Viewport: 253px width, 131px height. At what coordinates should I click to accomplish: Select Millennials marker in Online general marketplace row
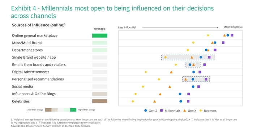[x=232, y=35]
